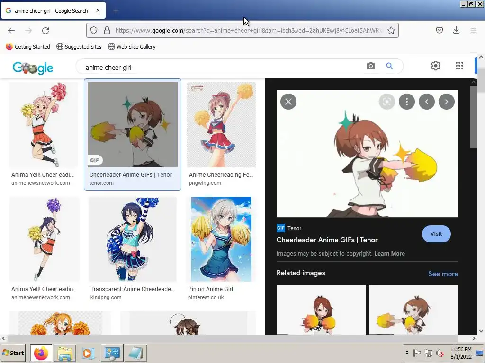Click the browser address bar URL
485x363 pixels.
pyautogui.click(x=249, y=30)
